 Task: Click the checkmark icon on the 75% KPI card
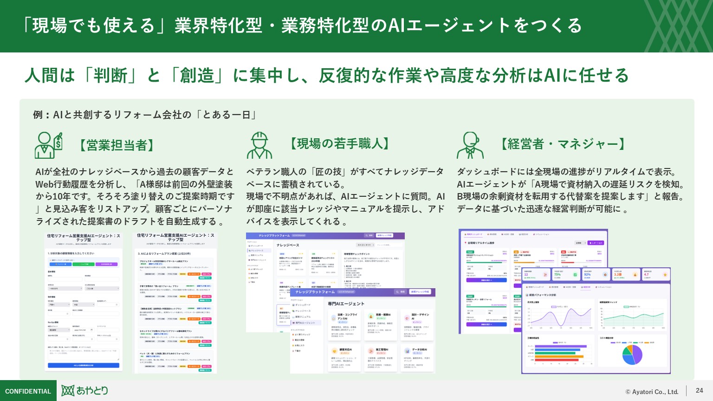coord(575,275)
